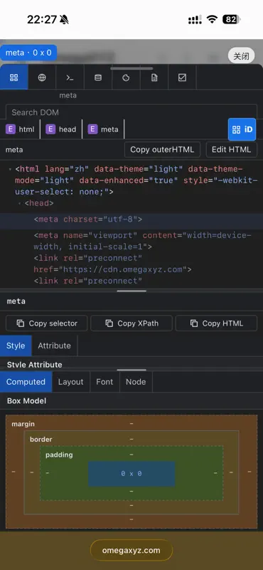Select the meta breadcrumb item
Image resolution: width=263 pixels, height=570 pixels.
103,129
